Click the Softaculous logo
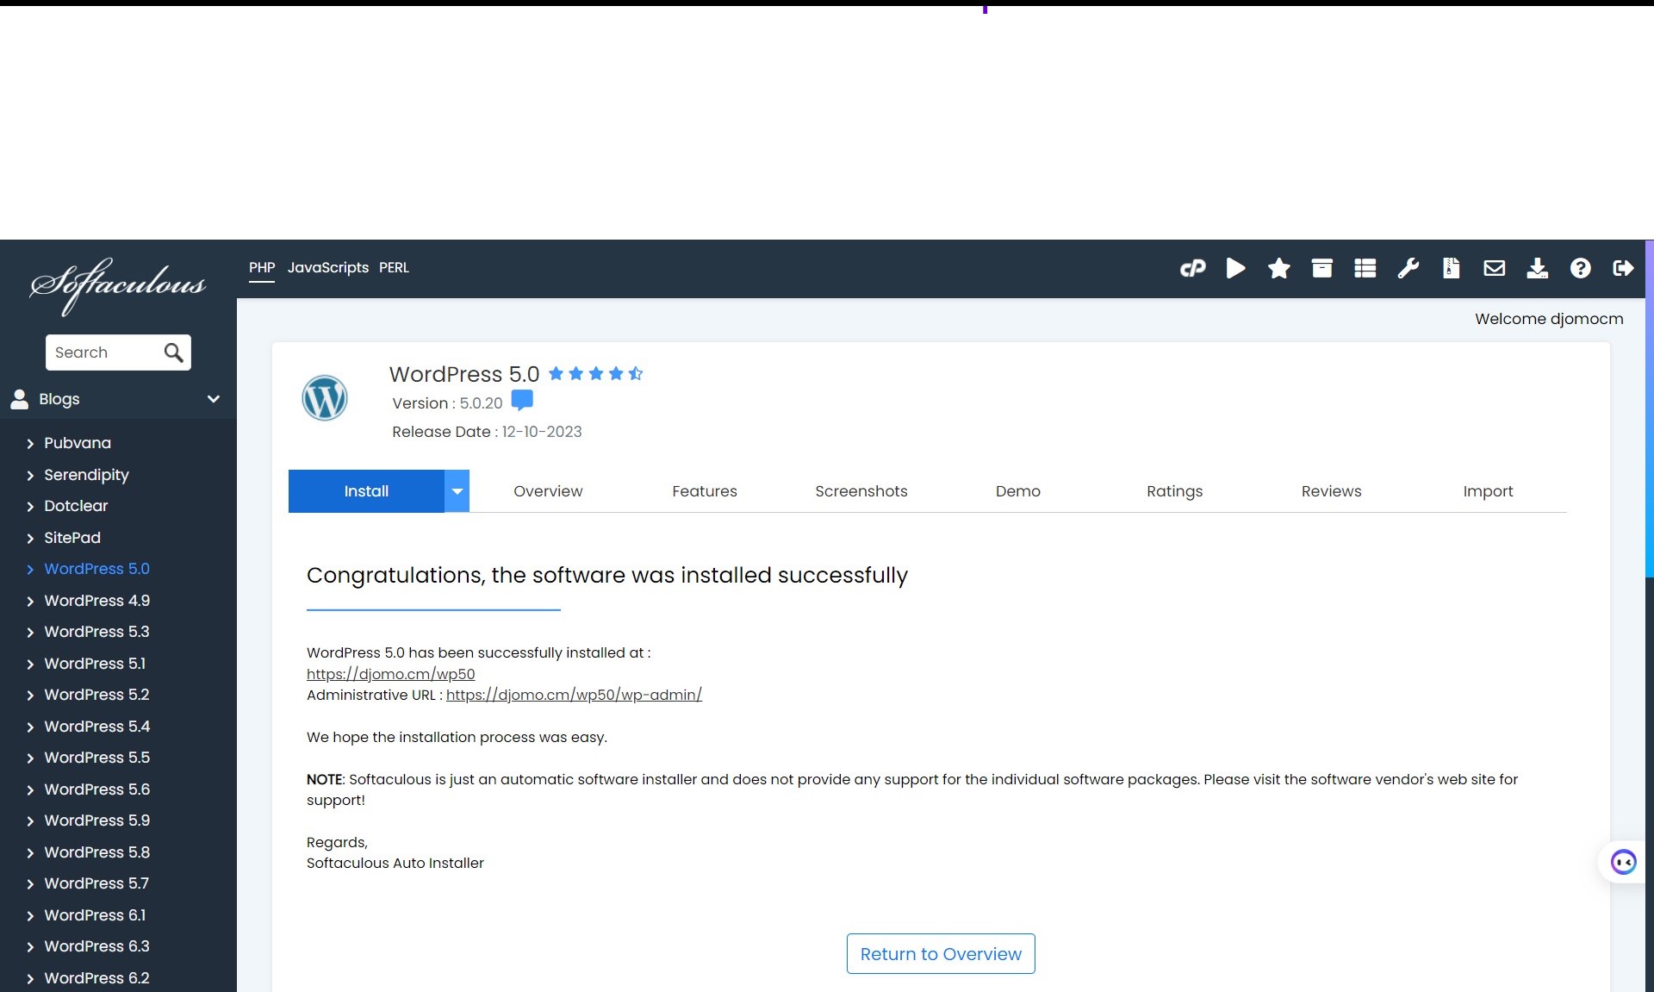 [x=118, y=285]
